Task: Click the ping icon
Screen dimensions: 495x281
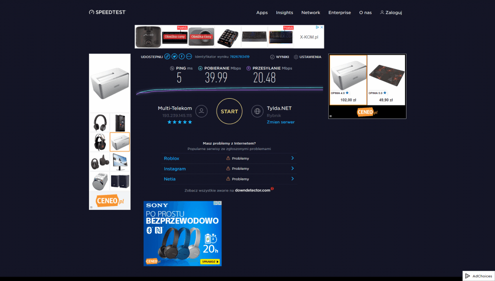Action: [x=172, y=68]
